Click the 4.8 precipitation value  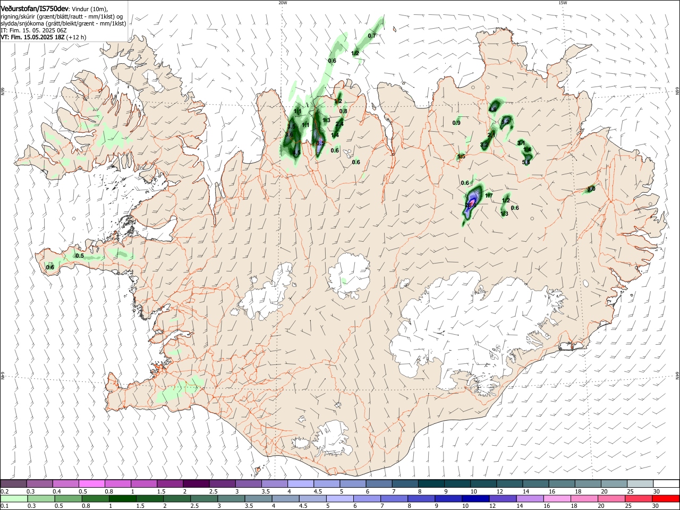[492, 109]
